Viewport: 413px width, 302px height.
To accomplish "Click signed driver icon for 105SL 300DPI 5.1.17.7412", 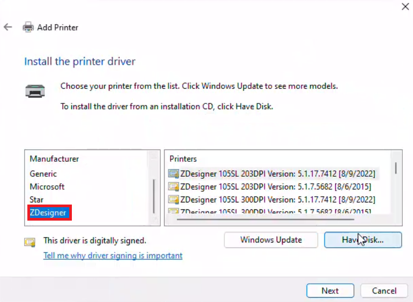I will click(x=173, y=200).
